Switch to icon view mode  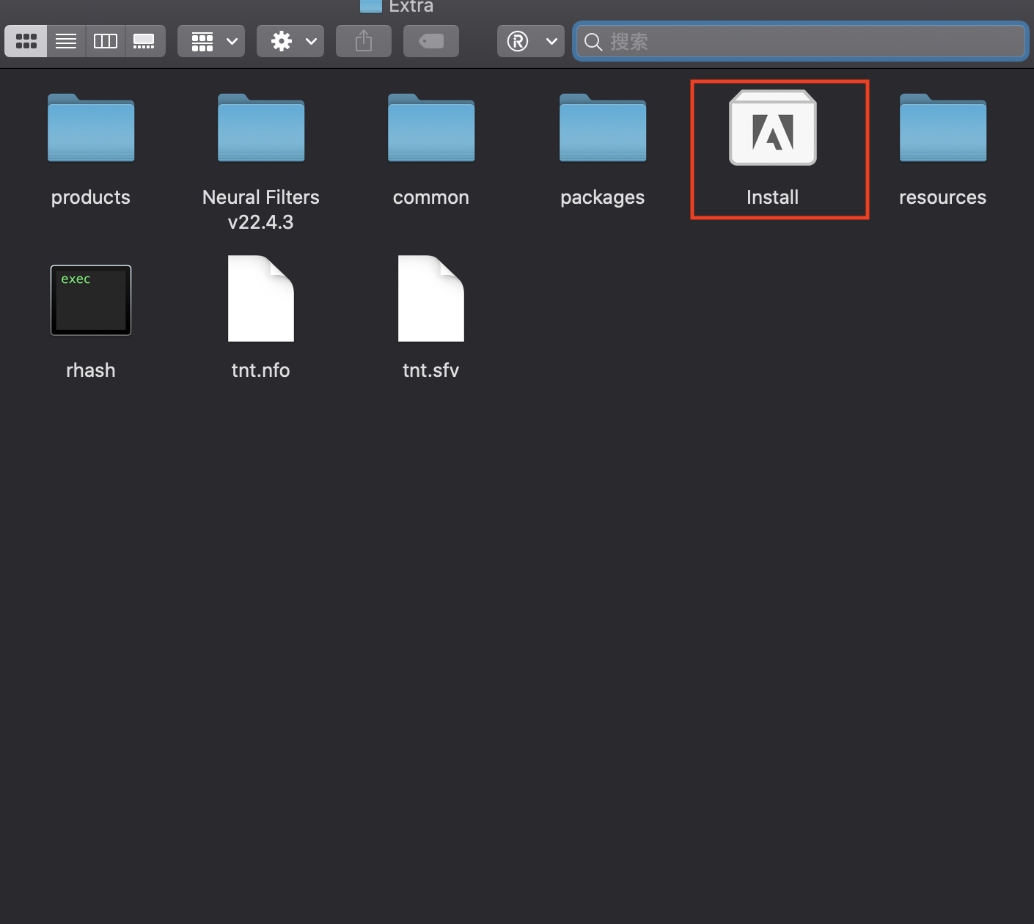[x=26, y=41]
